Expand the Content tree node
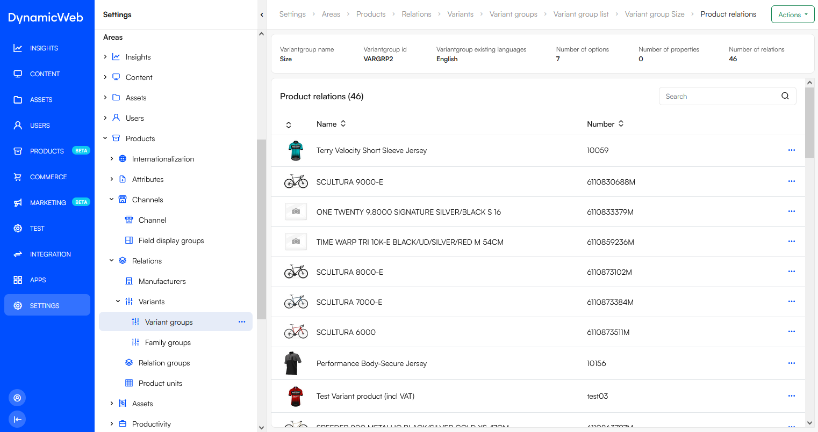The image size is (818, 432). click(105, 77)
